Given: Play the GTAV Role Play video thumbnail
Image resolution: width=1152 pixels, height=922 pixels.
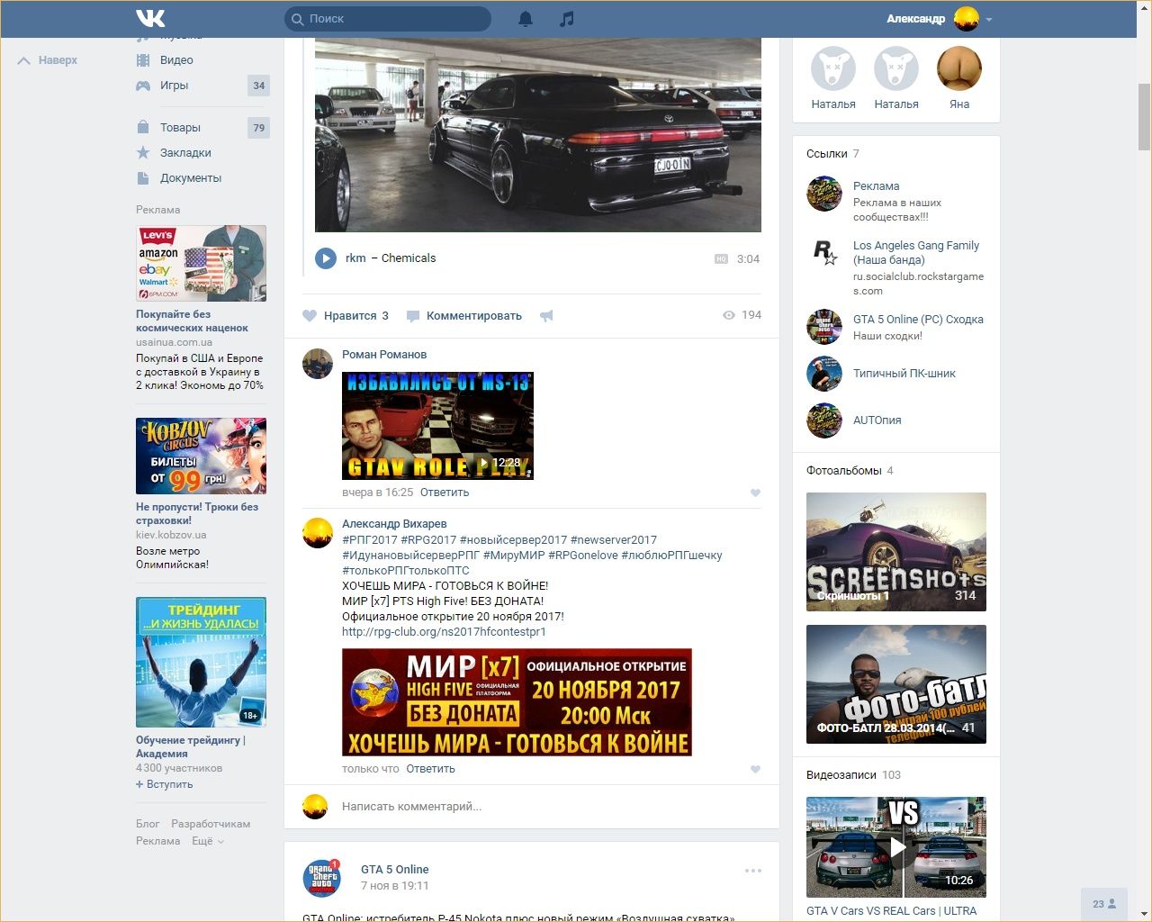Looking at the screenshot, I should point(437,425).
